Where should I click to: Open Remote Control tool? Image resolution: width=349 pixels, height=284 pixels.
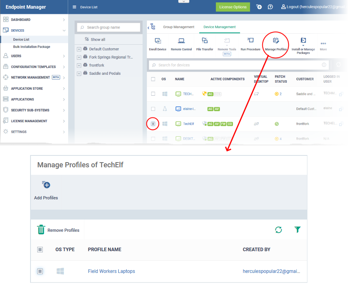click(181, 45)
